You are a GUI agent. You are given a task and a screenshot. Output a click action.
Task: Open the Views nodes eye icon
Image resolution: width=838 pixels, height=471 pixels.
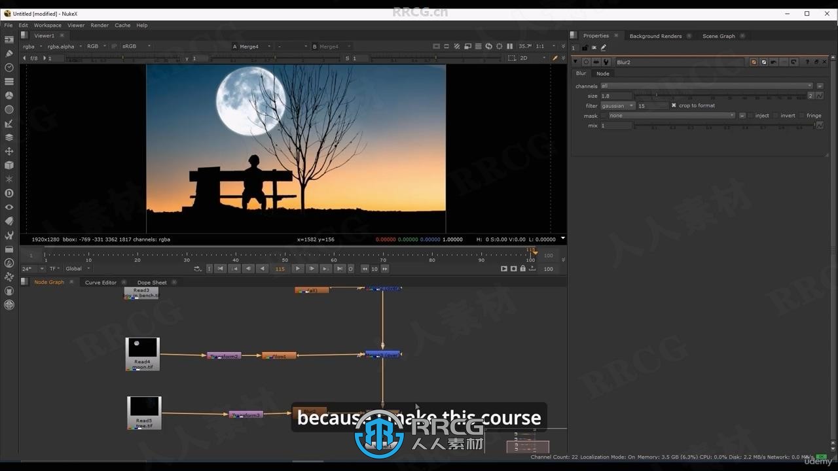coord(9,207)
